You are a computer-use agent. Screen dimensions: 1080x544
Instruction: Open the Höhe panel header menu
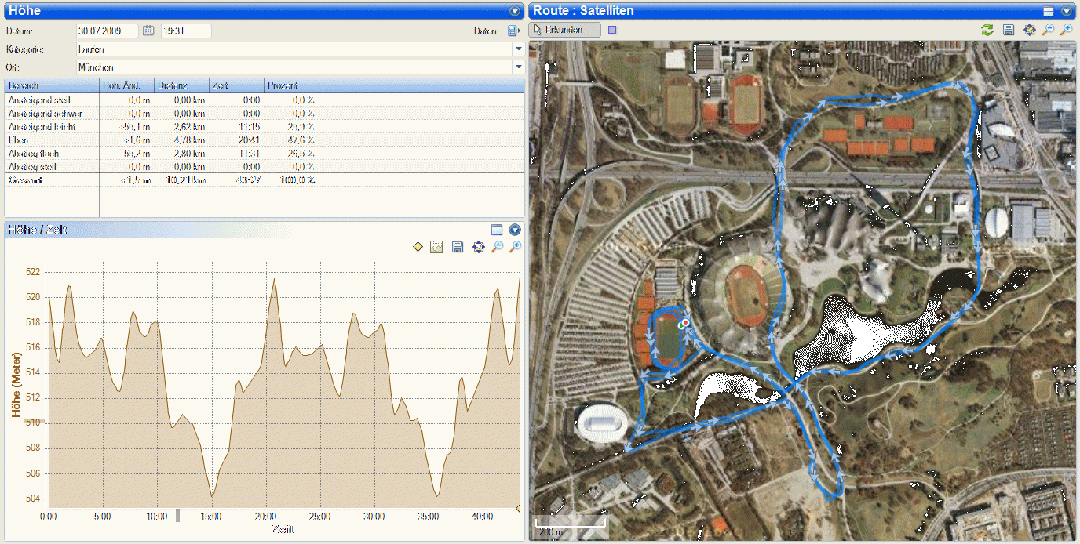click(x=515, y=11)
